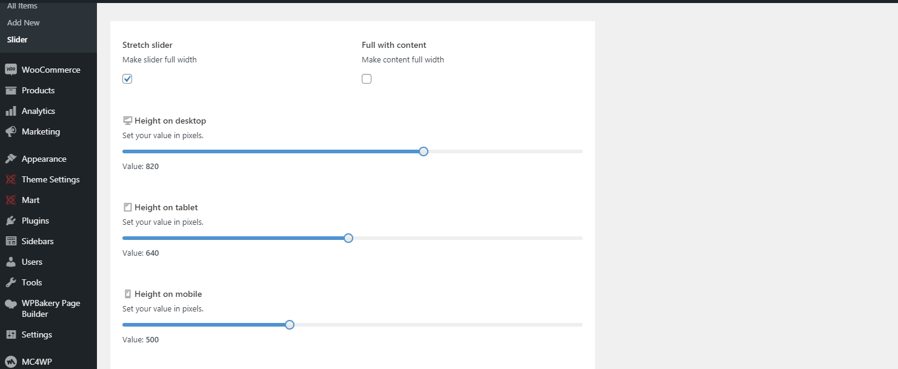Click the Users person icon
Screen dimensions: 898x369
tap(10, 262)
